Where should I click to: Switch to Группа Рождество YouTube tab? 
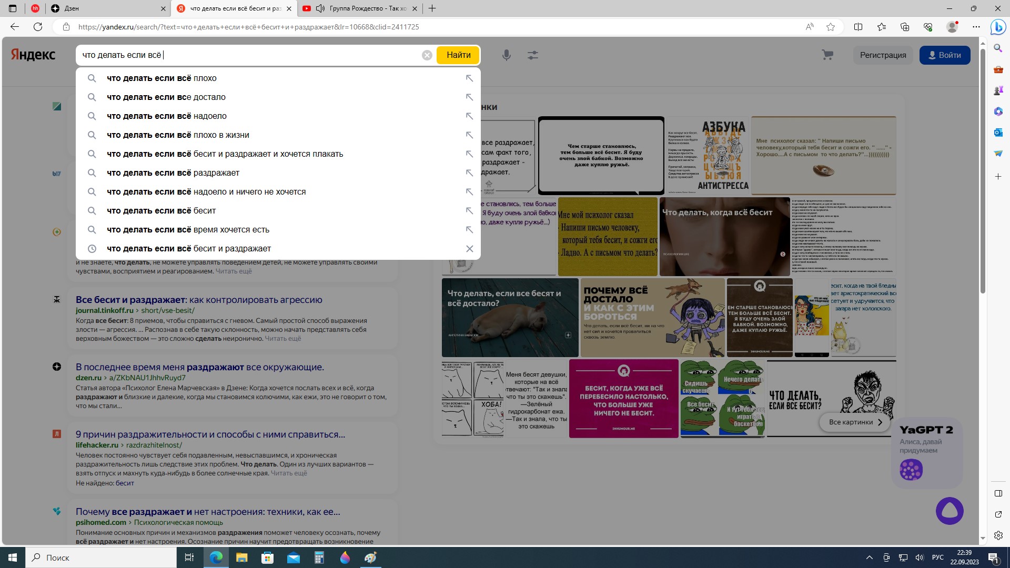pos(363,8)
